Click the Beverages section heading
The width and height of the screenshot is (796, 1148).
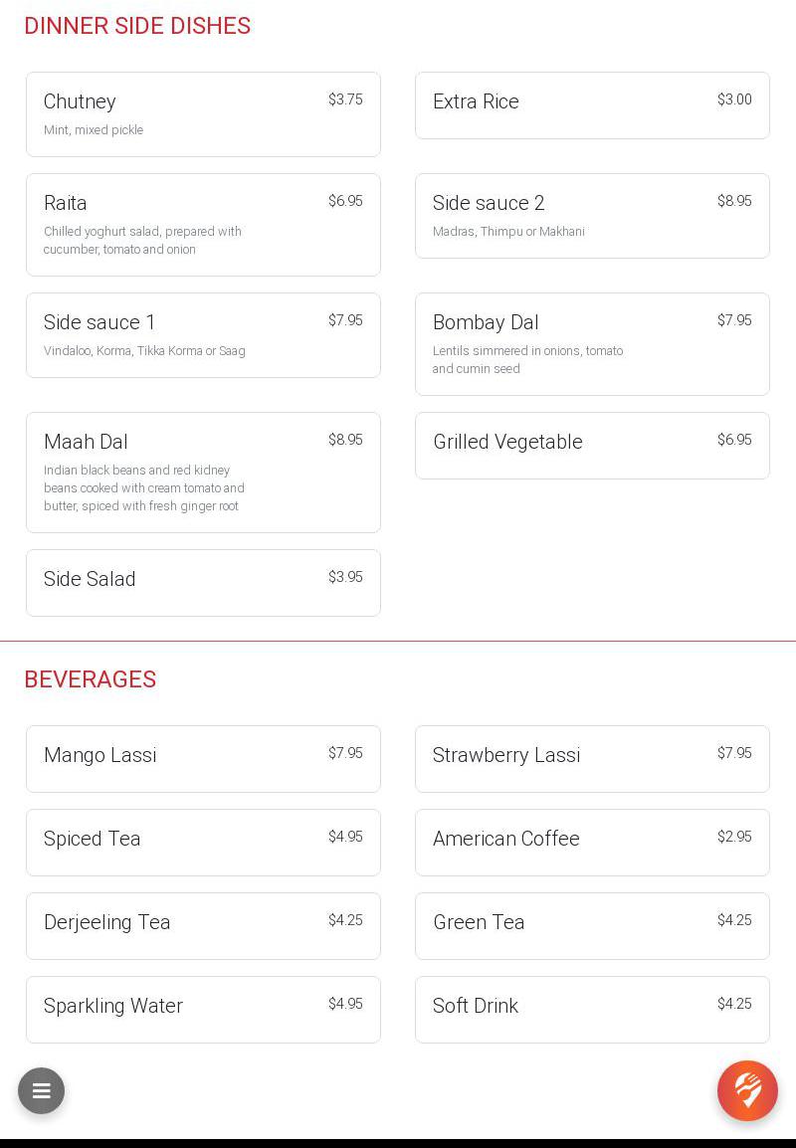[91, 679]
